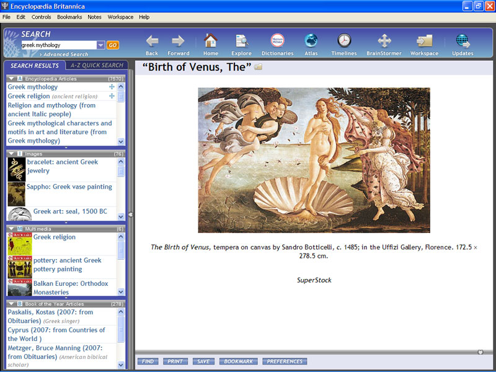Open the search history dropdown arrow
496x372 pixels.
tap(100, 45)
